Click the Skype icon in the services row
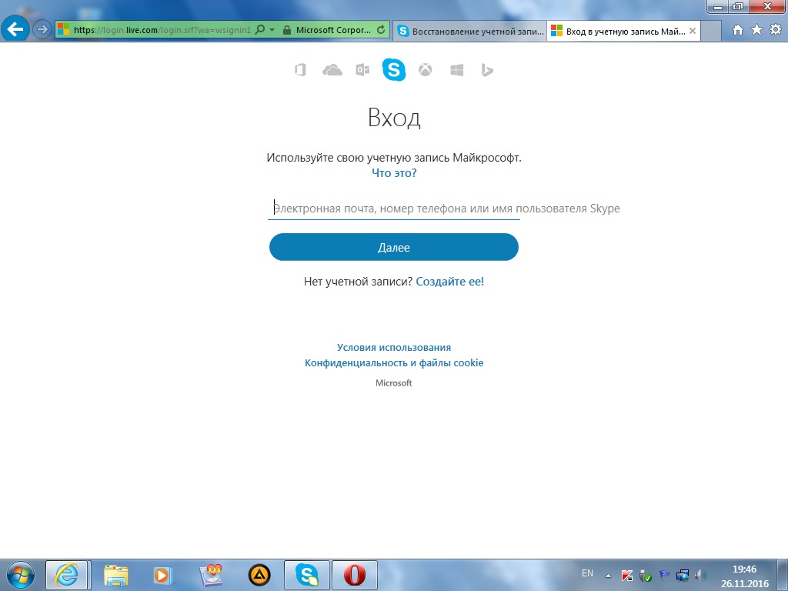This screenshot has width=788, height=591. point(393,70)
